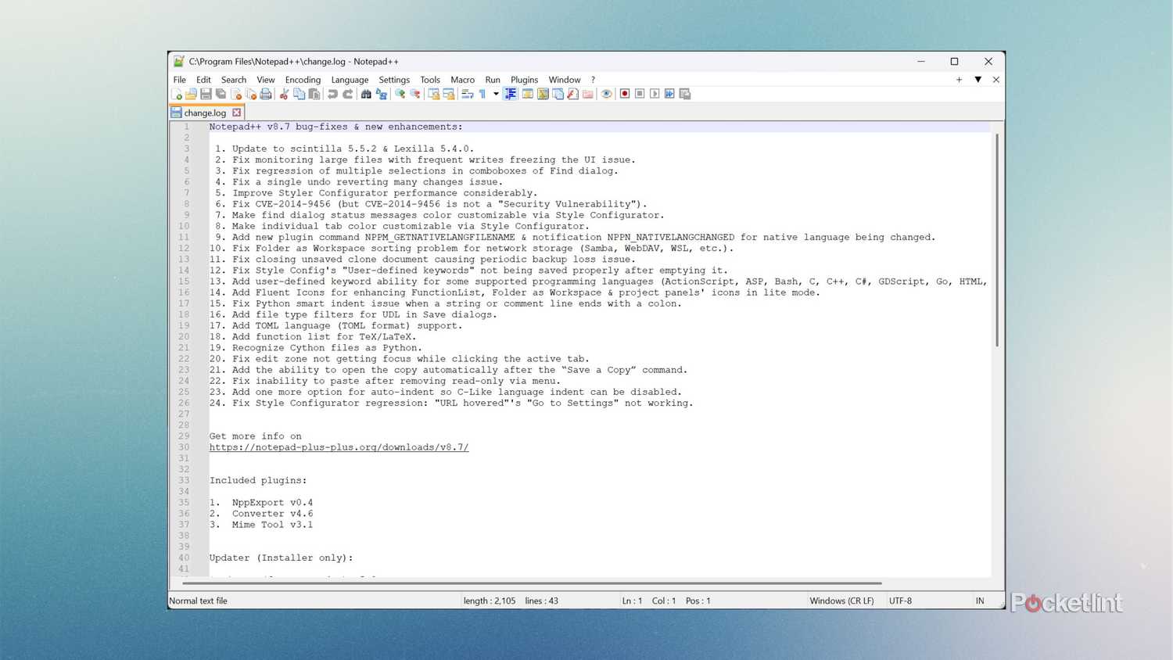Click the Cut scissors icon
1173x660 pixels.
[284, 94]
